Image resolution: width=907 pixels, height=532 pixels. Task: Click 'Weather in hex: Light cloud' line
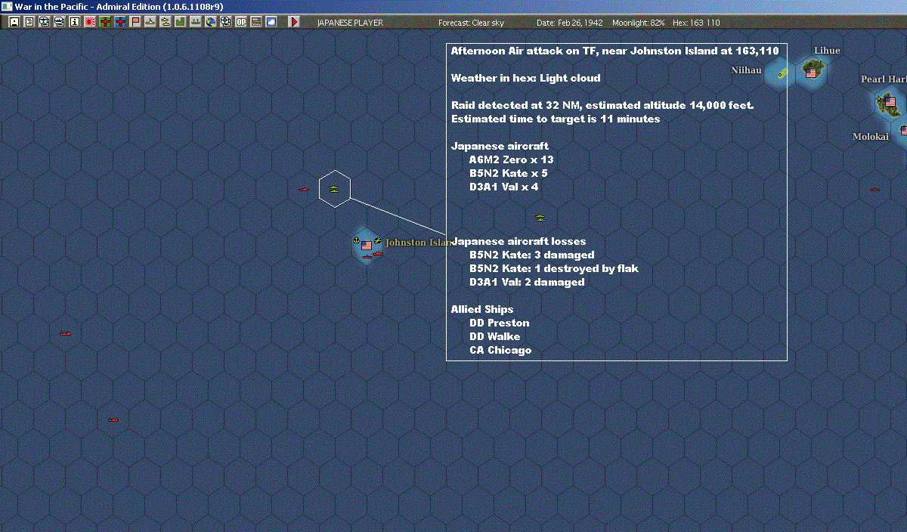pos(526,78)
